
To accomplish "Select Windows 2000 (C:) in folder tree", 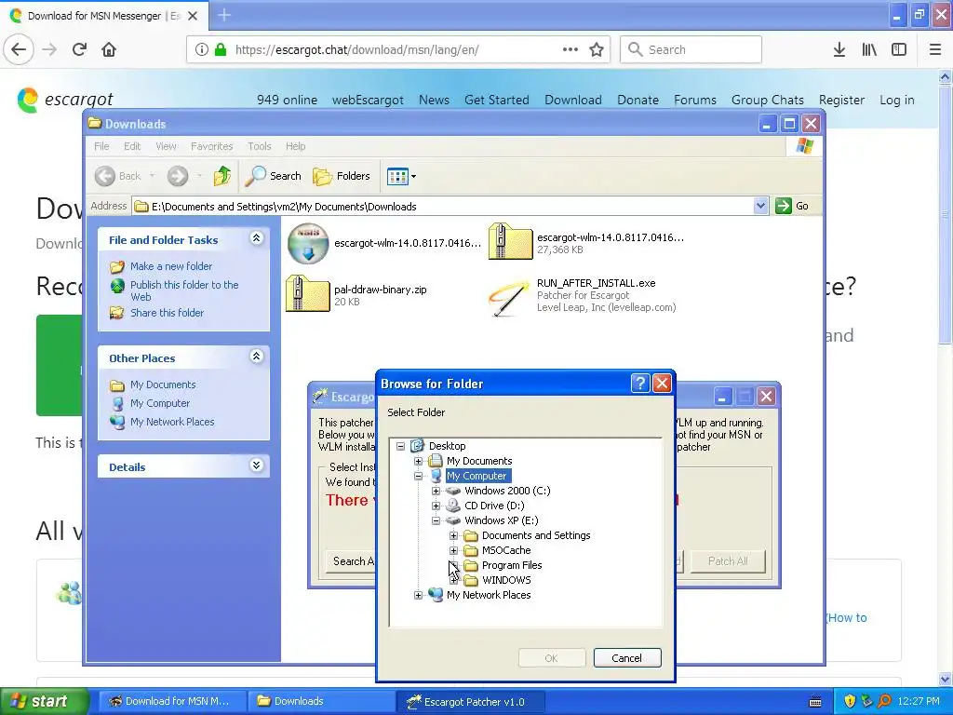I will point(507,491).
